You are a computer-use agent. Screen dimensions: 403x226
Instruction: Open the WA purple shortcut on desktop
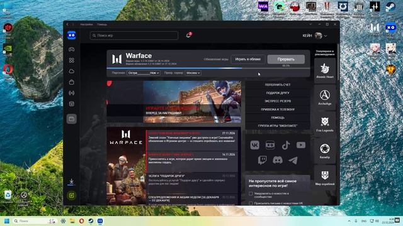[x=263, y=7]
